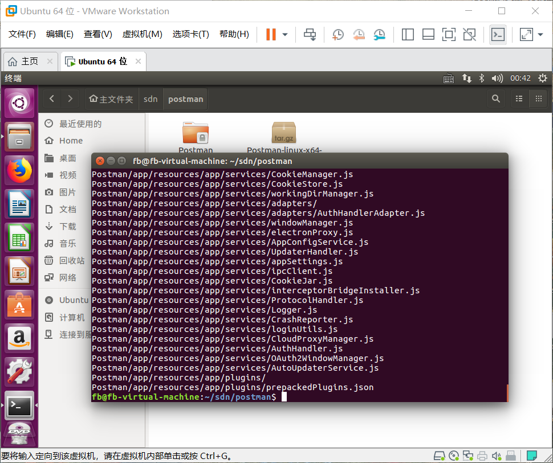Screen dimensions: 553x463
Task: Select the Postman folder thumbnail
Action: (196, 133)
